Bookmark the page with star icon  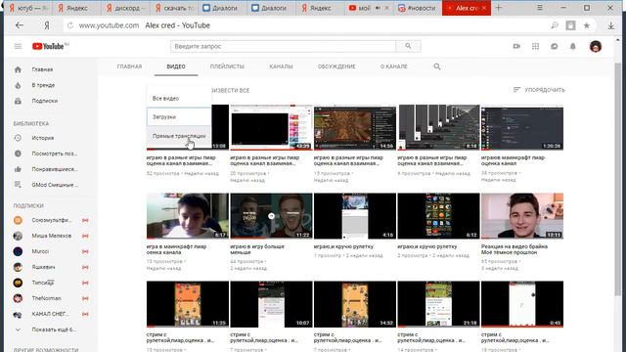point(587,25)
